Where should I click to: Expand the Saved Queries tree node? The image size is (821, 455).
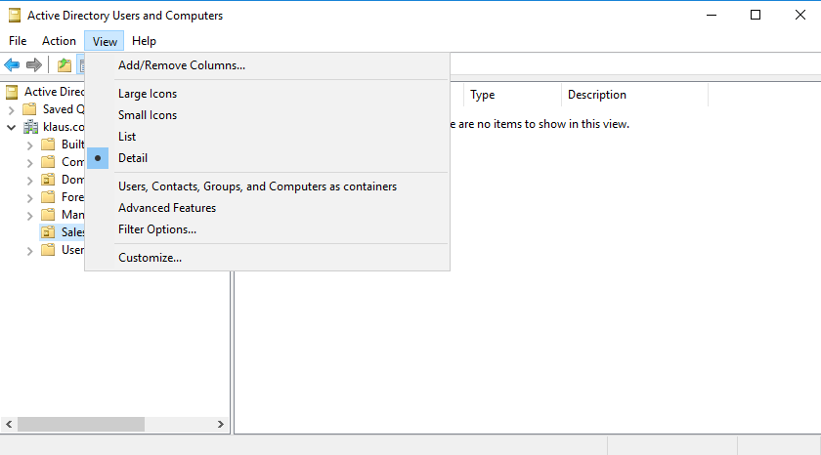coord(12,109)
